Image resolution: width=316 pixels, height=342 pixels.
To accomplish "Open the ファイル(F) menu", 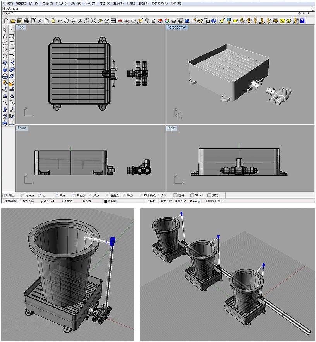I will (x=7, y=3).
